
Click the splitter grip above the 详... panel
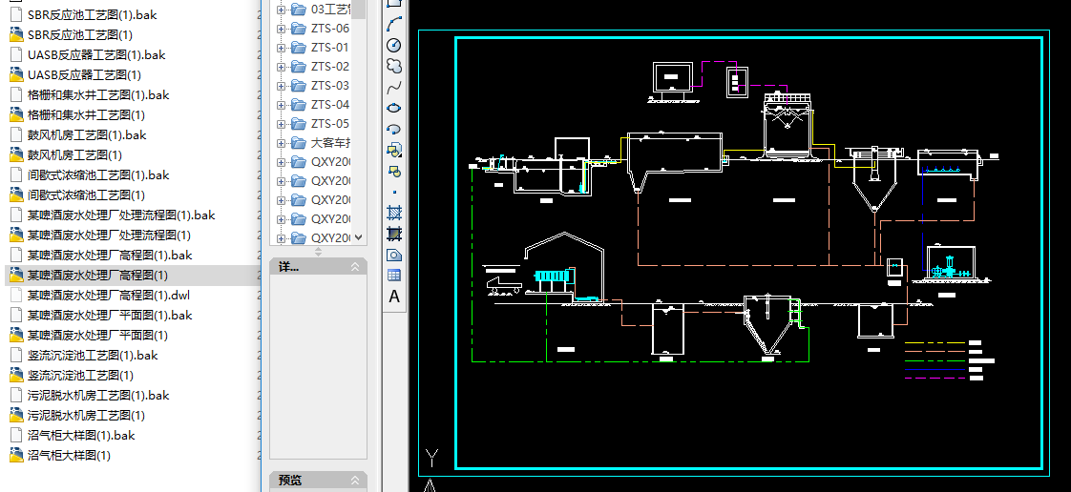(318, 252)
